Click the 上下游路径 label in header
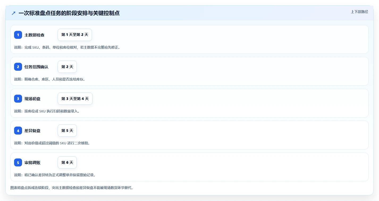This screenshot has width=379, height=201. pyautogui.click(x=359, y=12)
